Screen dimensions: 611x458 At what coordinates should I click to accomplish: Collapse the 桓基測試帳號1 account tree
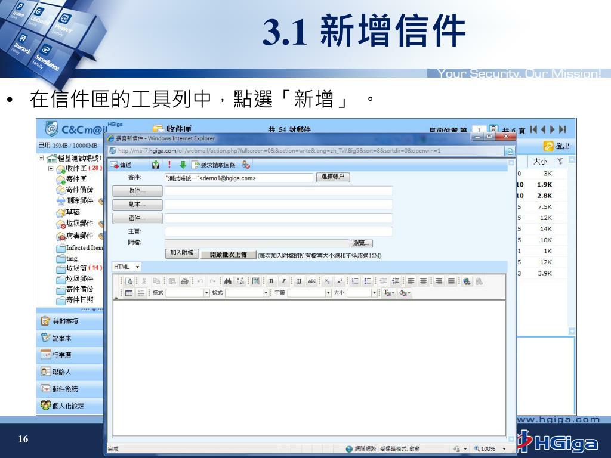point(41,158)
